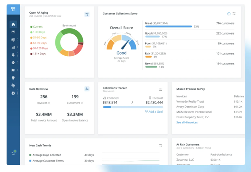This screenshot has height=172, width=251.
Task: Click the settings gear icon in sidebar
Action: 13,93
